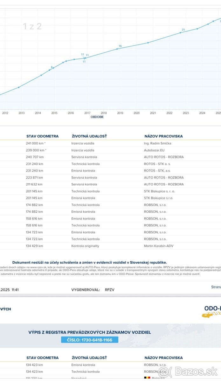Click the Belgian flag icon
Image resolution: width=221 pixels, height=381 pixels.
click(x=147, y=378)
